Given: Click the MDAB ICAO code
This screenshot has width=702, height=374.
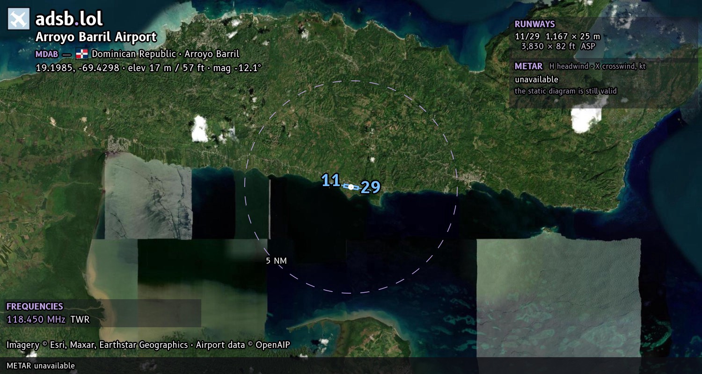Looking at the screenshot, I should [47, 54].
